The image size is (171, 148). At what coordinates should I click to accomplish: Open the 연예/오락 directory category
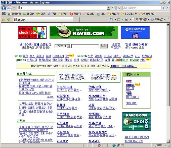[x=95, y=87]
